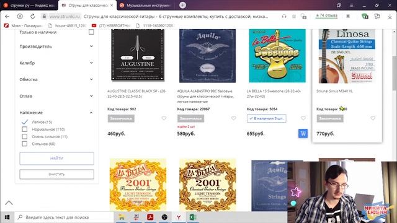Switch to the струнки ру Яндекс tab

click(29, 5)
